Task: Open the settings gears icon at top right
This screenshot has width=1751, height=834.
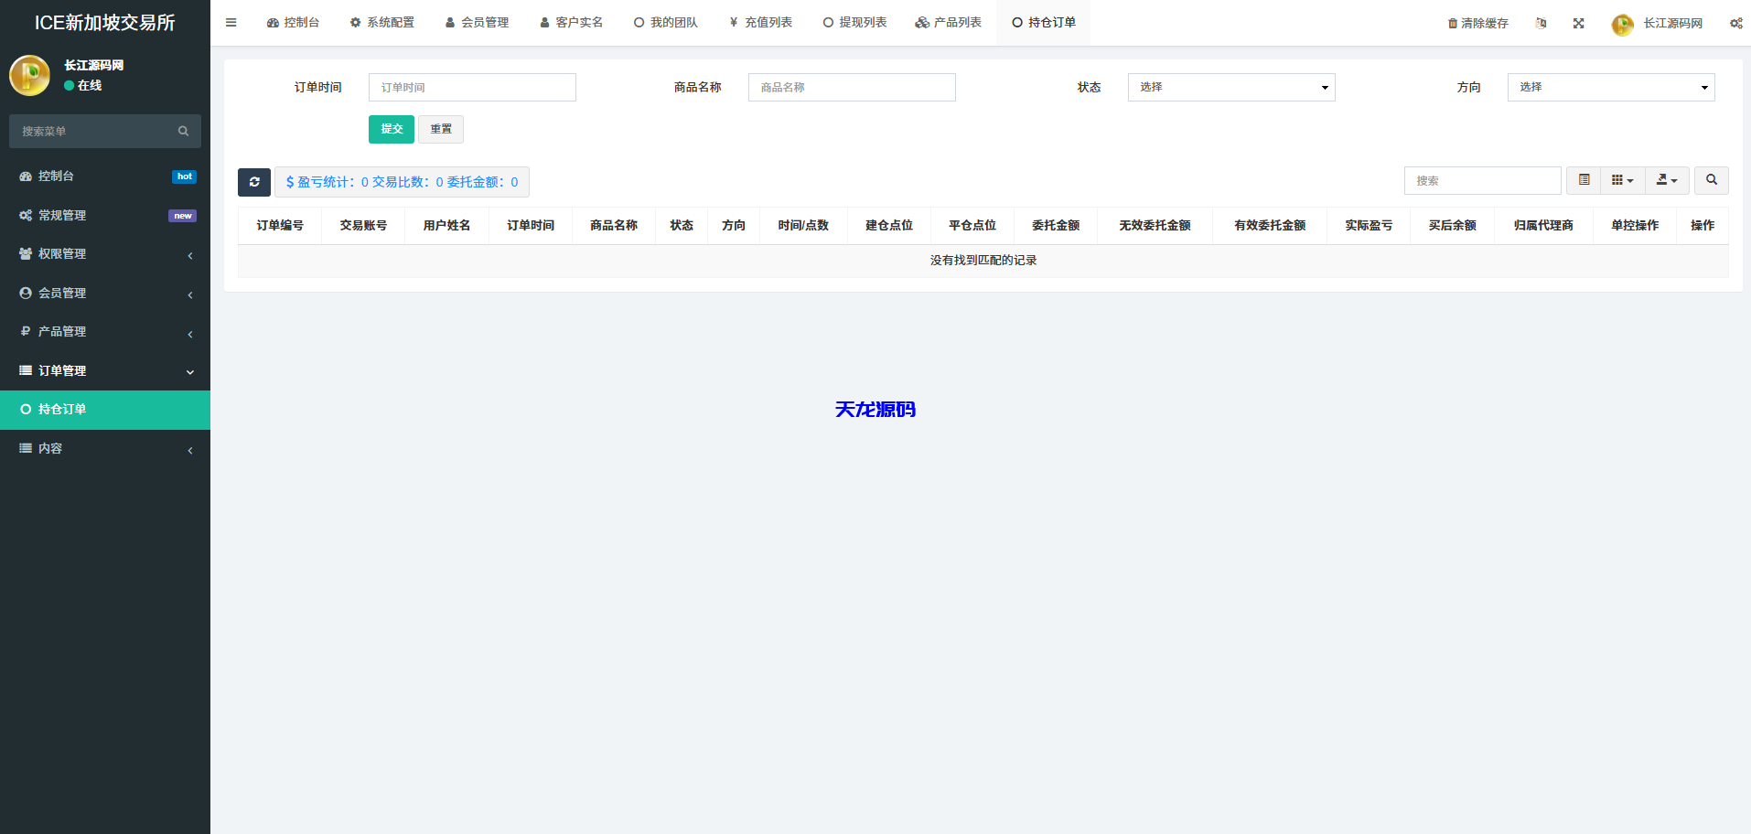Action: point(1735,23)
